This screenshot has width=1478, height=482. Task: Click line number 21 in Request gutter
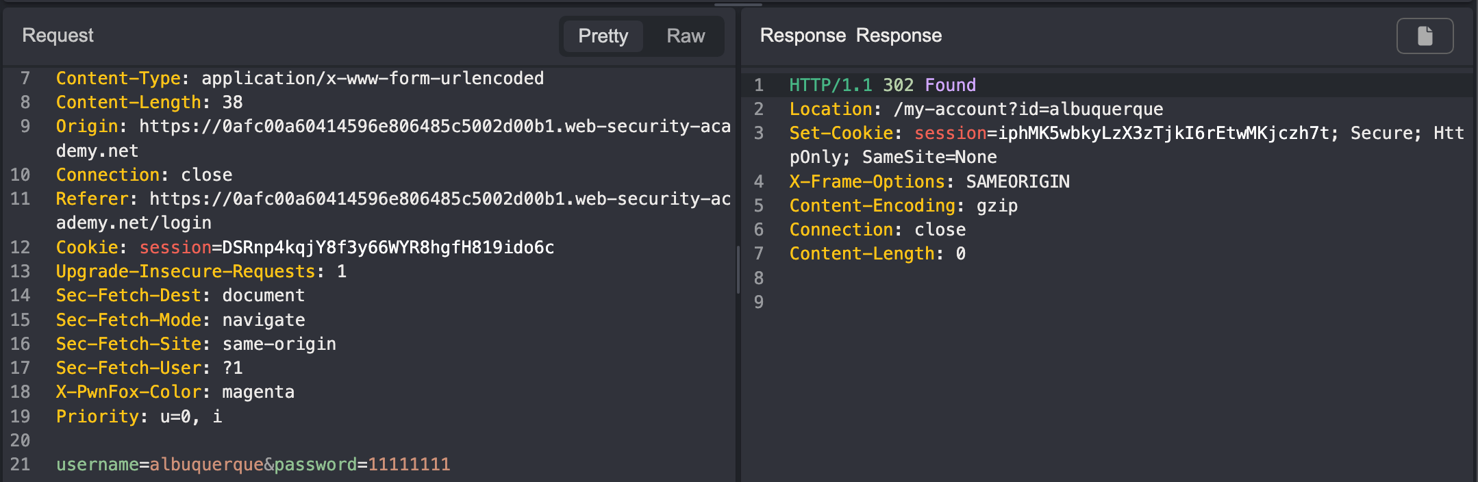coord(21,464)
